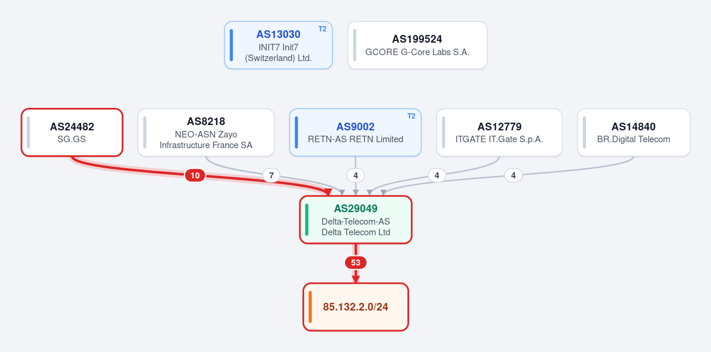
Task: Click the red edge badge labeled 53
Action: (356, 263)
